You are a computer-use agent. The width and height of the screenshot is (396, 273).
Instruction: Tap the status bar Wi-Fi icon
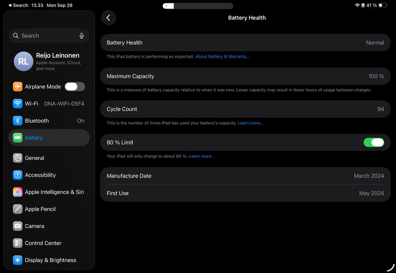tap(357, 5)
